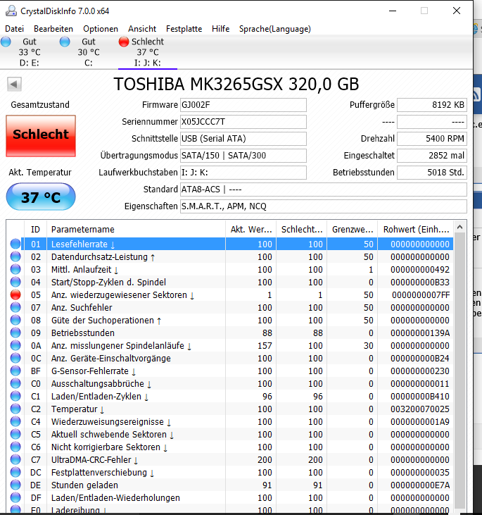The width and height of the screenshot is (482, 515).
Task: Select the Laden/Entladen-Wiederholungen row
Action: [230, 498]
